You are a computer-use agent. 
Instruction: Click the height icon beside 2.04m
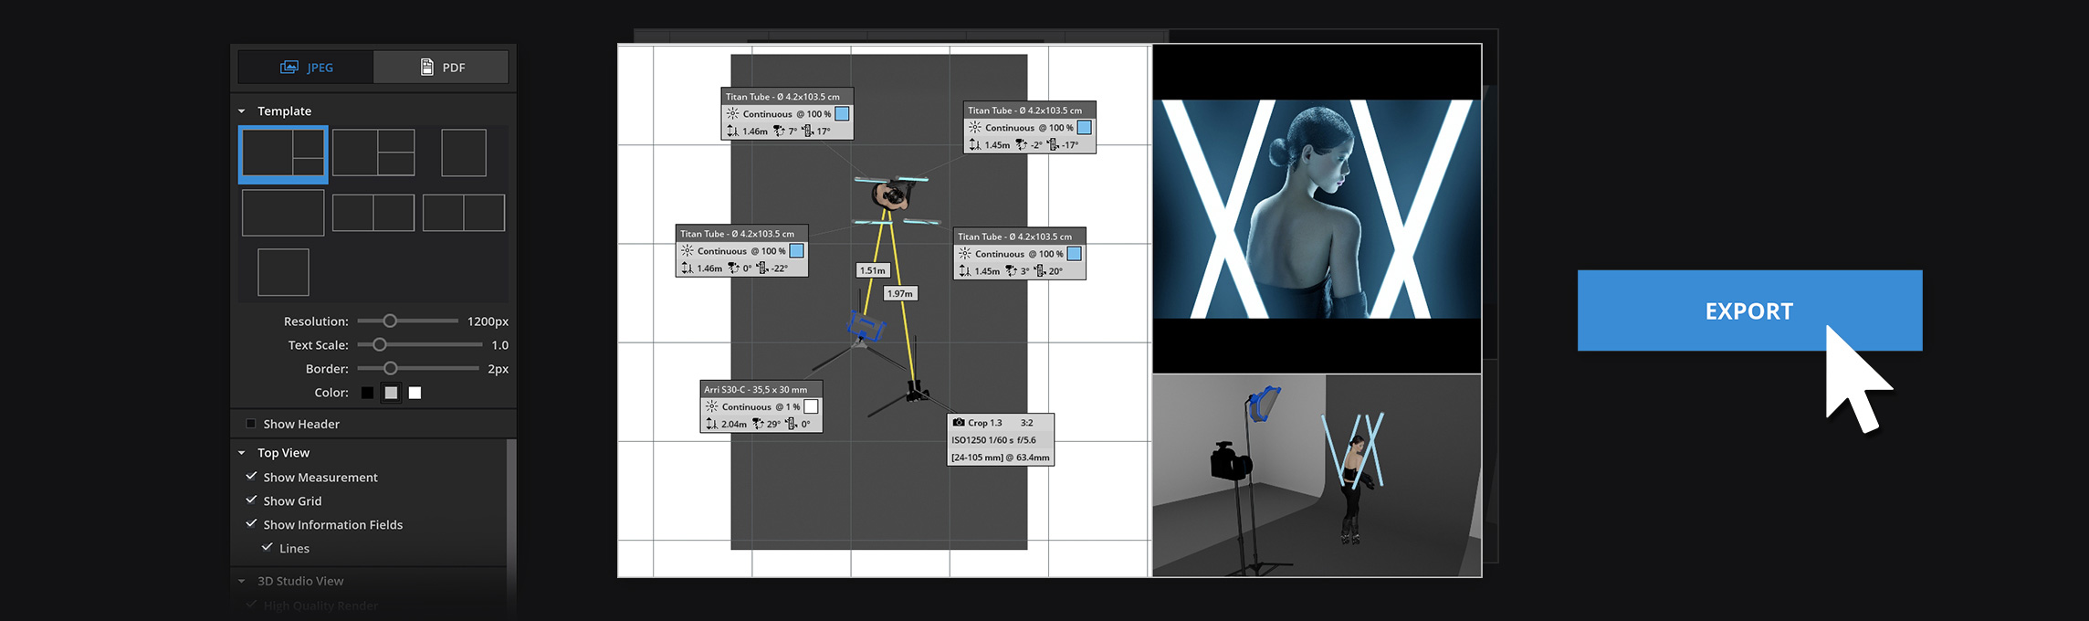pyautogui.click(x=711, y=424)
